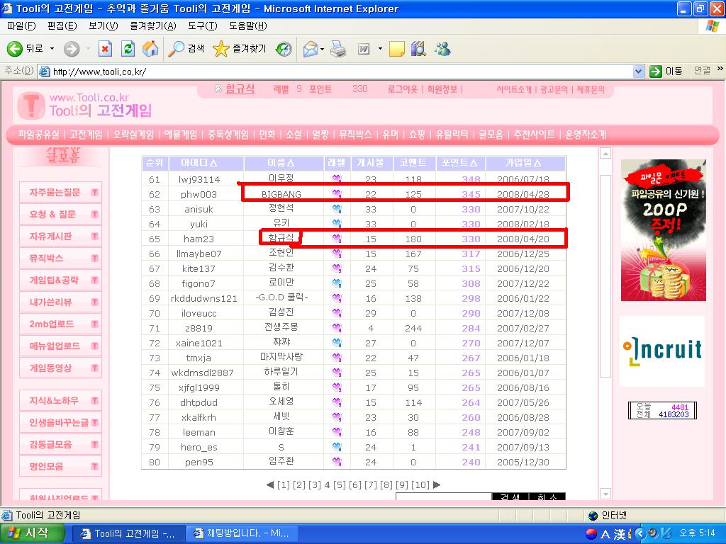The height and width of the screenshot is (544, 726).
Task: Open the 검색 search toolbar button
Action: tap(186, 49)
